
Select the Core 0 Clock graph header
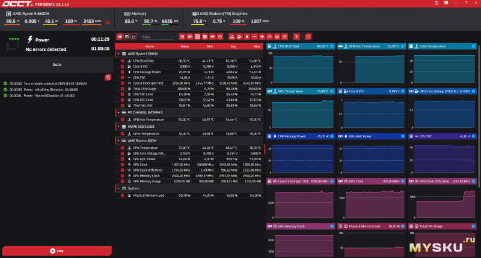301,181
